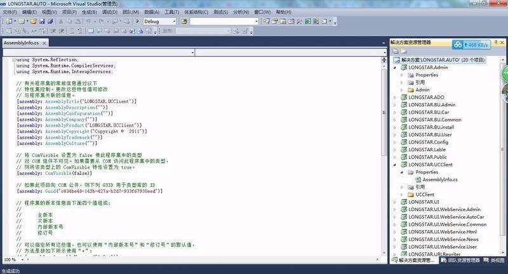The height and width of the screenshot is (274, 508).
Task: Open the Toolbox wrench icon
Action: [299, 22]
